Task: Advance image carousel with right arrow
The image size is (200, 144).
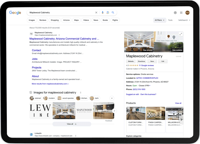Action: click(x=114, y=111)
